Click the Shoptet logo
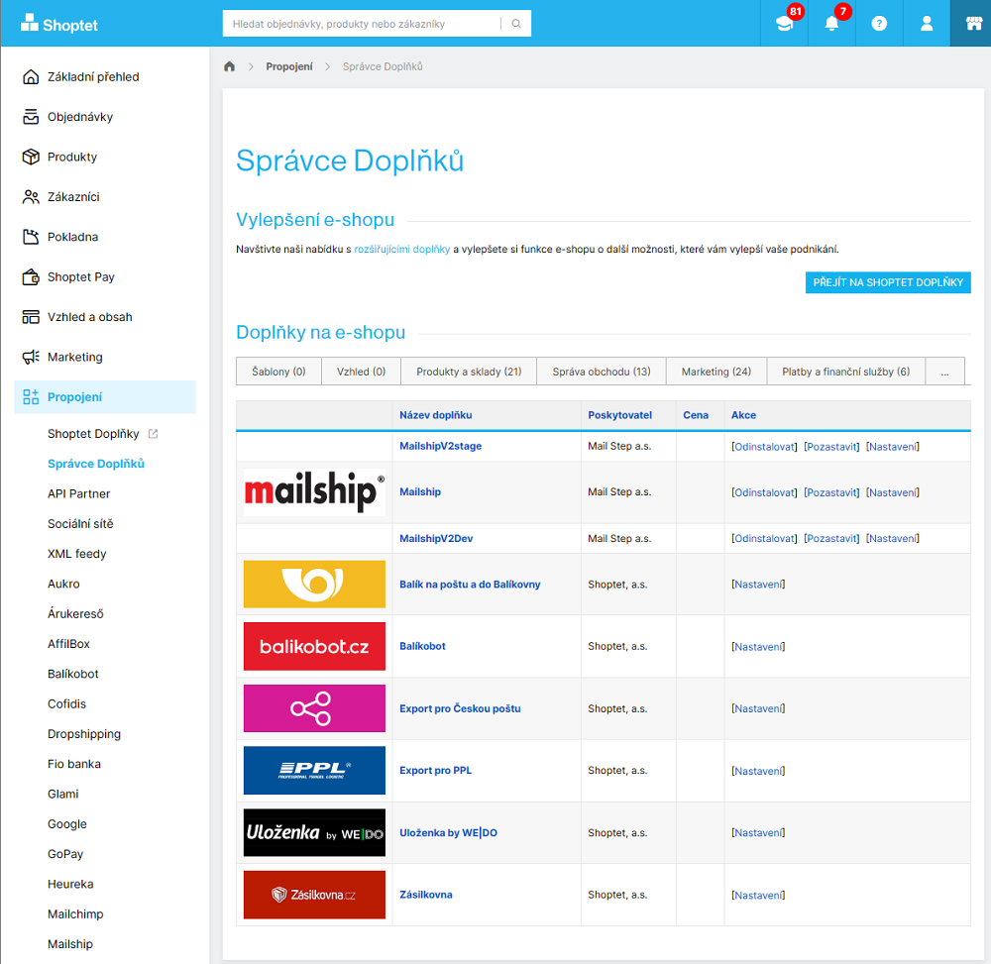Screen dimensions: 991x964 (x=59, y=24)
